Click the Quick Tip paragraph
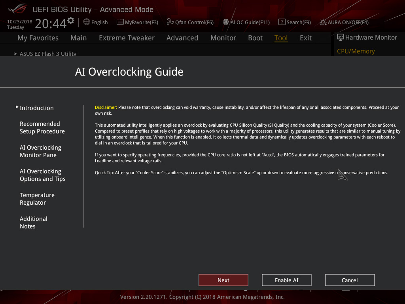The image size is (405, 304). 242,173
